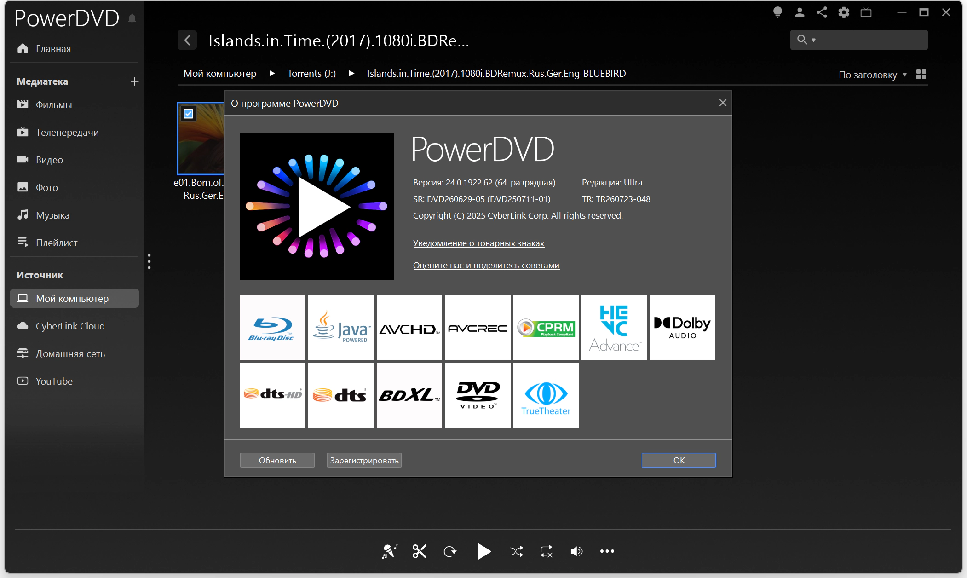Close the About PowerDVD dialog
Screen dimensions: 967x578
[x=723, y=103]
